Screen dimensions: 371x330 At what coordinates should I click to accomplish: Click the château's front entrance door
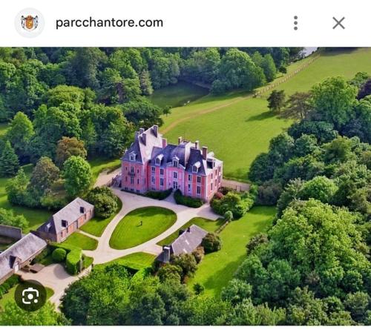(175, 185)
